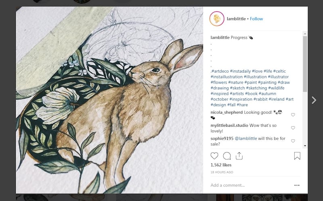
Task: Open lamblittle username in the header
Action: [236, 19]
